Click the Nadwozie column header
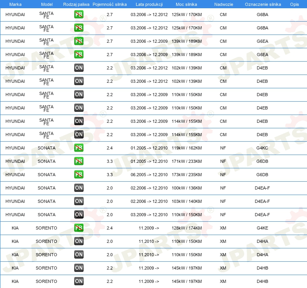This screenshot has height=288, width=307. click(224, 4)
